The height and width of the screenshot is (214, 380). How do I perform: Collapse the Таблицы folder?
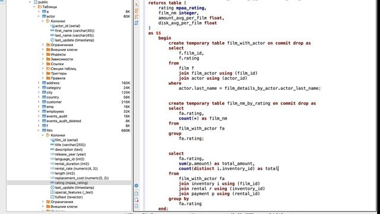click(34, 7)
